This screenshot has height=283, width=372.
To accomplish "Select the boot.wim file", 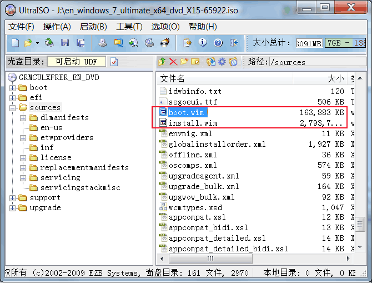I will click(x=186, y=112).
